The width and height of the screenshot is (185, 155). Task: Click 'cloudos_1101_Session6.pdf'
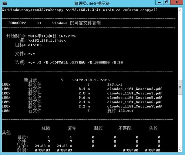pyautogui.click(x=135, y=102)
